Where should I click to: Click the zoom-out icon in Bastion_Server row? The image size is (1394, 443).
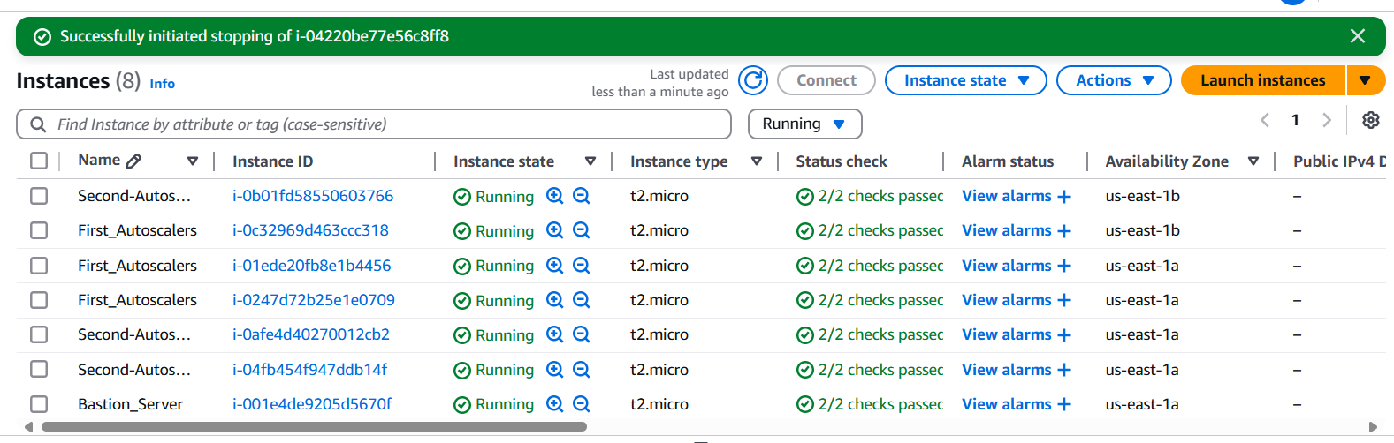582,404
